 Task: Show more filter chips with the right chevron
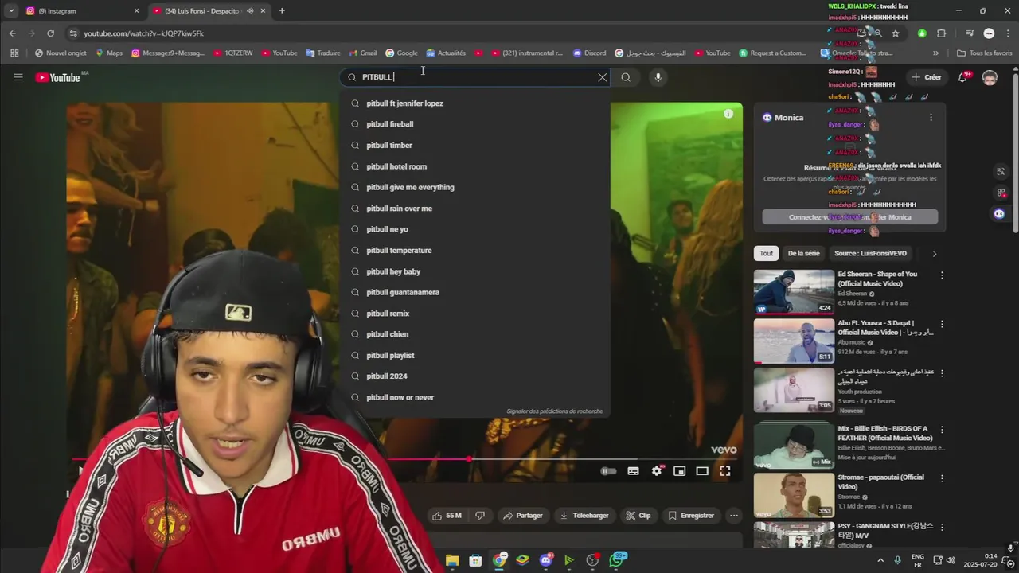pos(934,254)
